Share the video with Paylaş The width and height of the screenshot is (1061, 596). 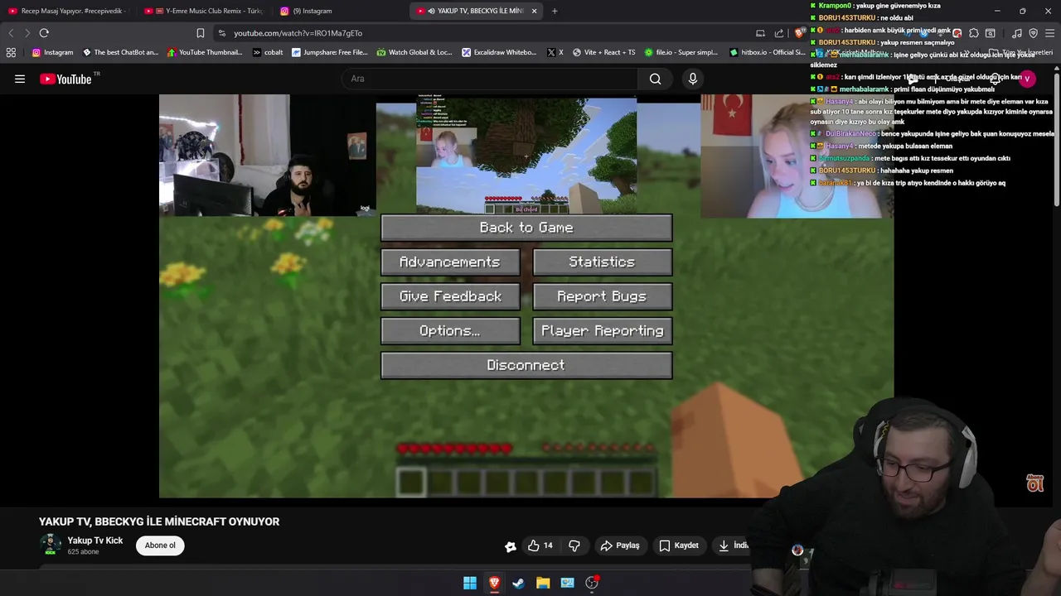pos(620,546)
